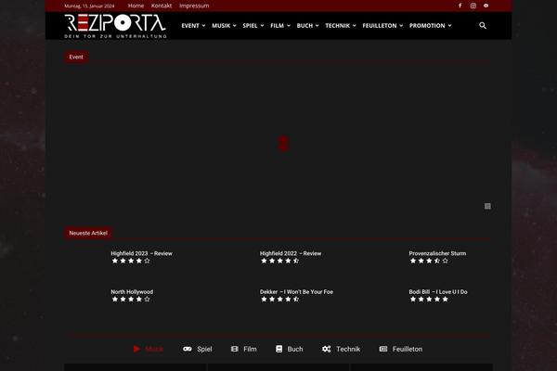The image size is (557, 371).
Task: Go to Home in top bar
Action: (x=136, y=6)
